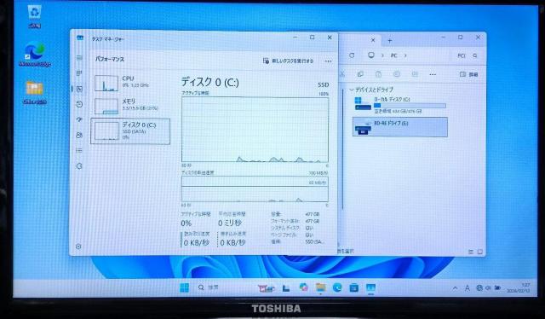Screen dimensions: 545x319
Task: Switch File Explorer to details list view
Action: tap(471, 252)
